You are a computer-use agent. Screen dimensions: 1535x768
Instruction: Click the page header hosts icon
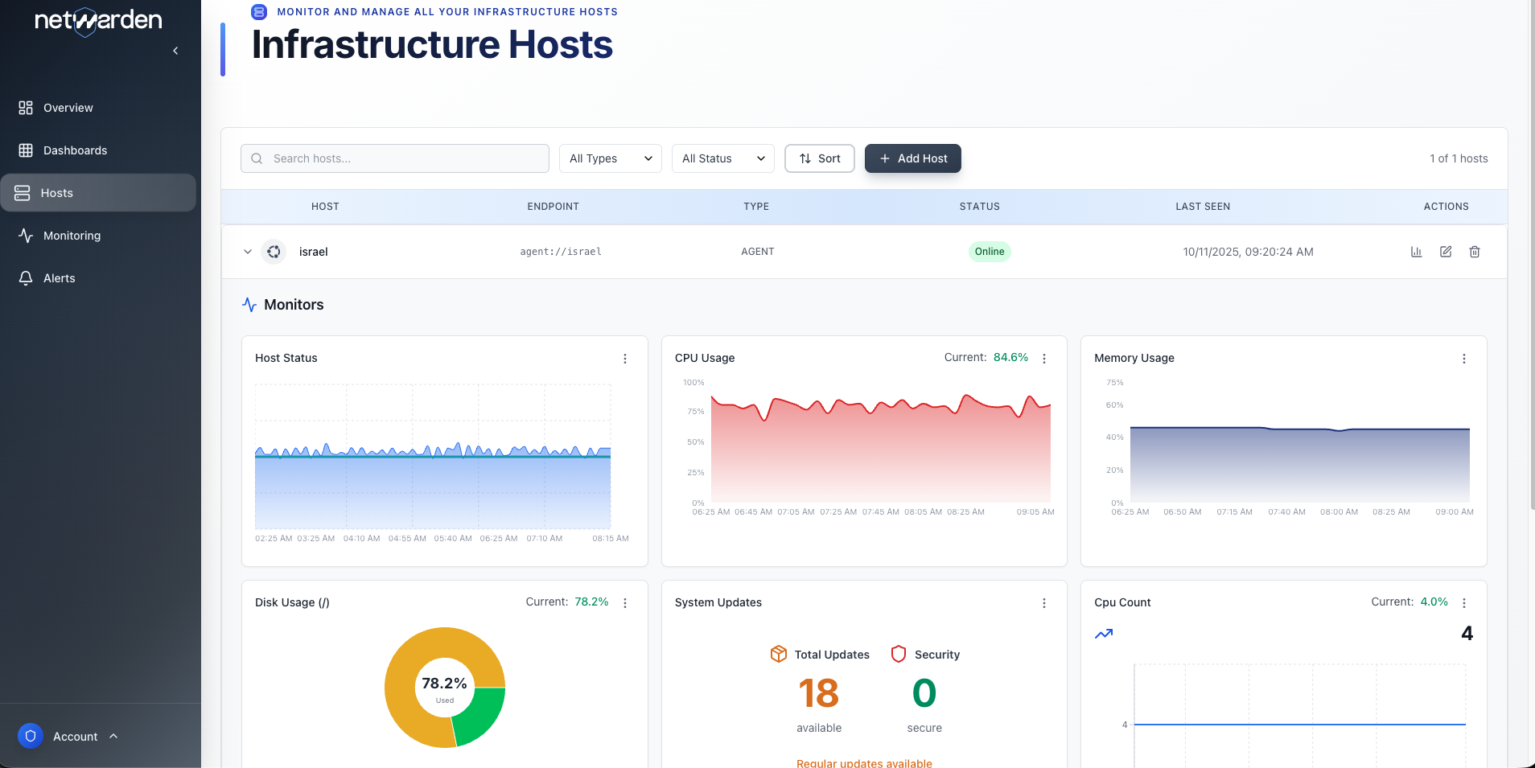point(259,12)
